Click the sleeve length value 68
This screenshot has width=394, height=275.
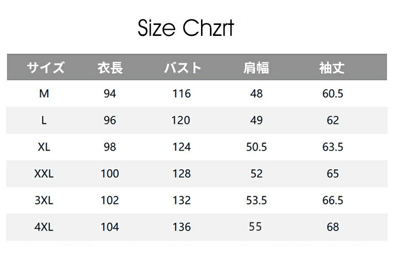point(333,227)
